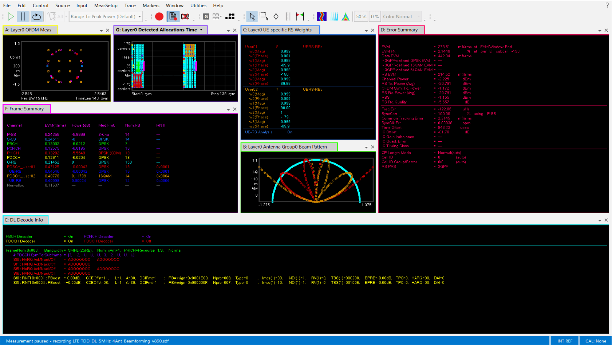Click the diamond marker tool icon
Image resolution: width=612 pixels, height=345 pixels.
point(276,16)
